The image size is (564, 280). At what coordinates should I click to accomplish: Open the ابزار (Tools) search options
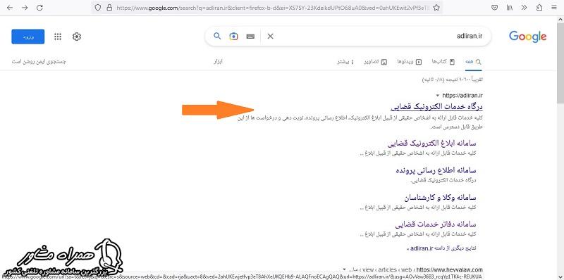click(x=219, y=62)
